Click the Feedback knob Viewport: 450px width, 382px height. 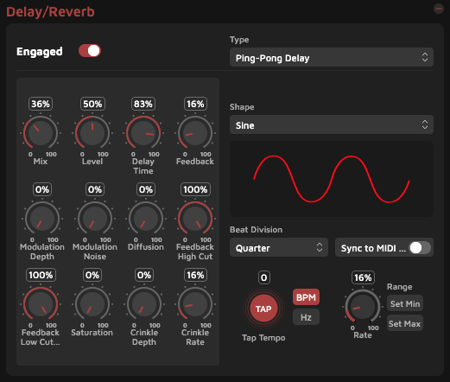[195, 133]
